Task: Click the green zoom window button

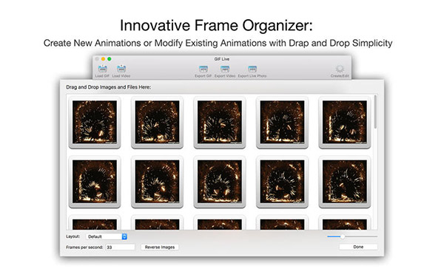Action: (110, 59)
